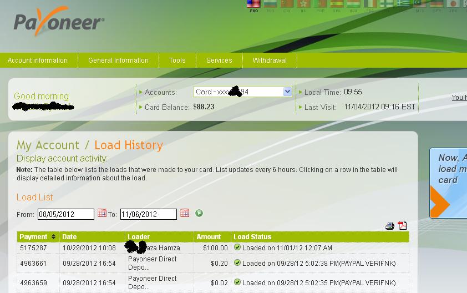467x293 pixels.
Task: Open the From date calendar picker
Action: pyautogui.click(x=102, y=213)
